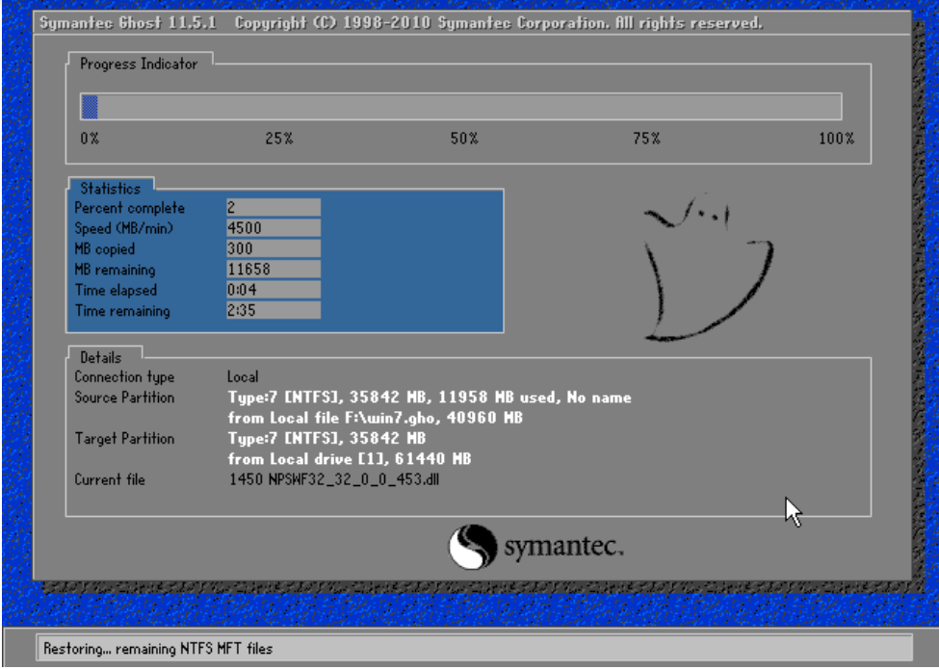Viewport: 939px width, 669px height.
Task: Click the MB remaining label
Action: (115, 270)
